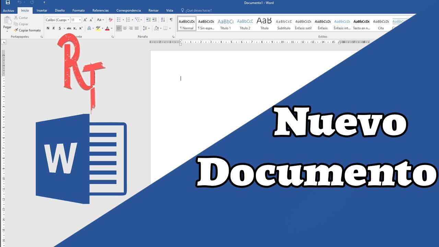Click the decrease indent icon
The height and width of the screenshot is (247, 439).
click(149, 20)
